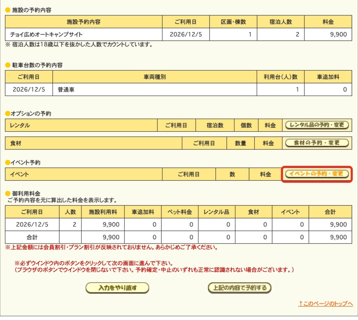Click the 宿泊数 header in rental row
The width and height of the screenshot is (358, 320).
pos(215,126)
